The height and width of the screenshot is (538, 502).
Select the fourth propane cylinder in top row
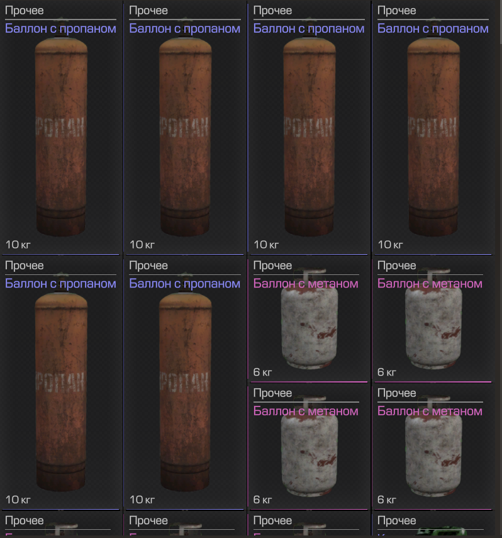coord(433,128)
